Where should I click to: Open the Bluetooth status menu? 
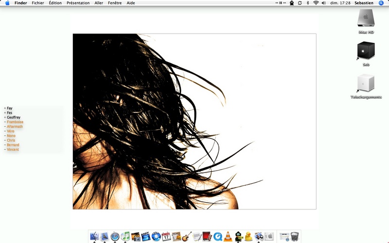pyautogui.click(x=308, y=3)
